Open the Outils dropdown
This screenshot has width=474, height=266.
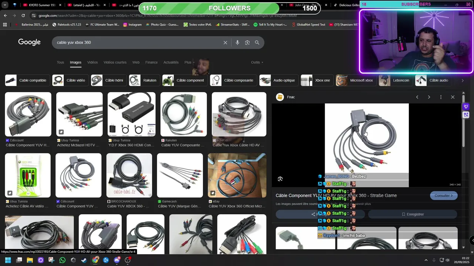(x=257, y=62)
